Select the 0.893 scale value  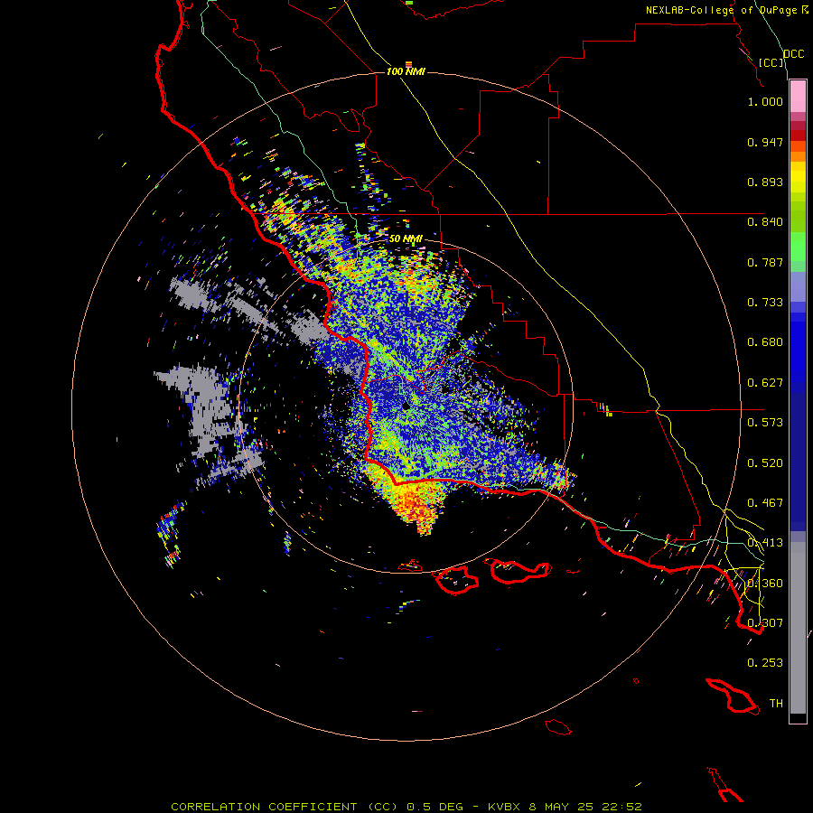click(x=765, y=182)
